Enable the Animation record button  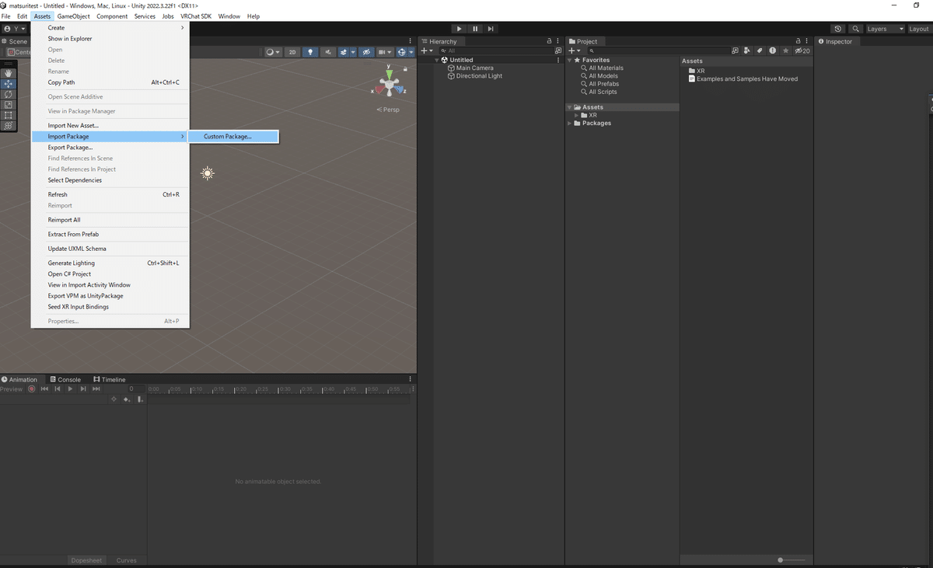(31, 389)
